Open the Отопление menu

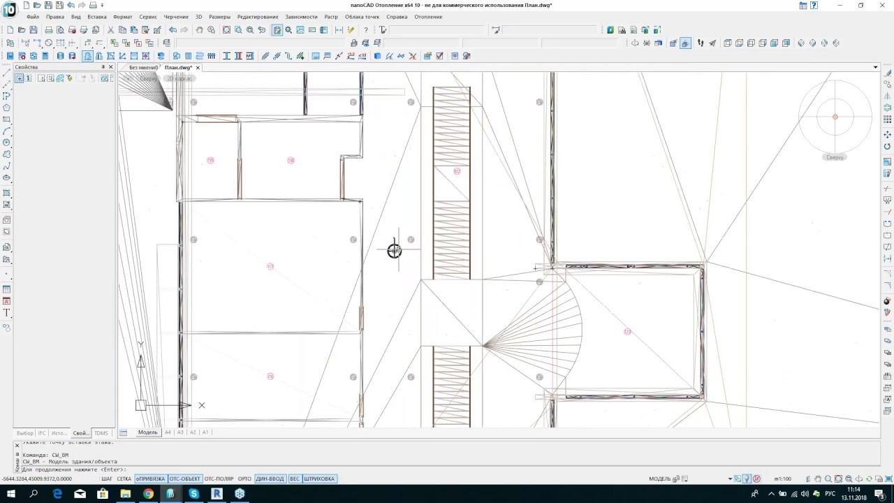pyautogui.click(x=427, y=16)
